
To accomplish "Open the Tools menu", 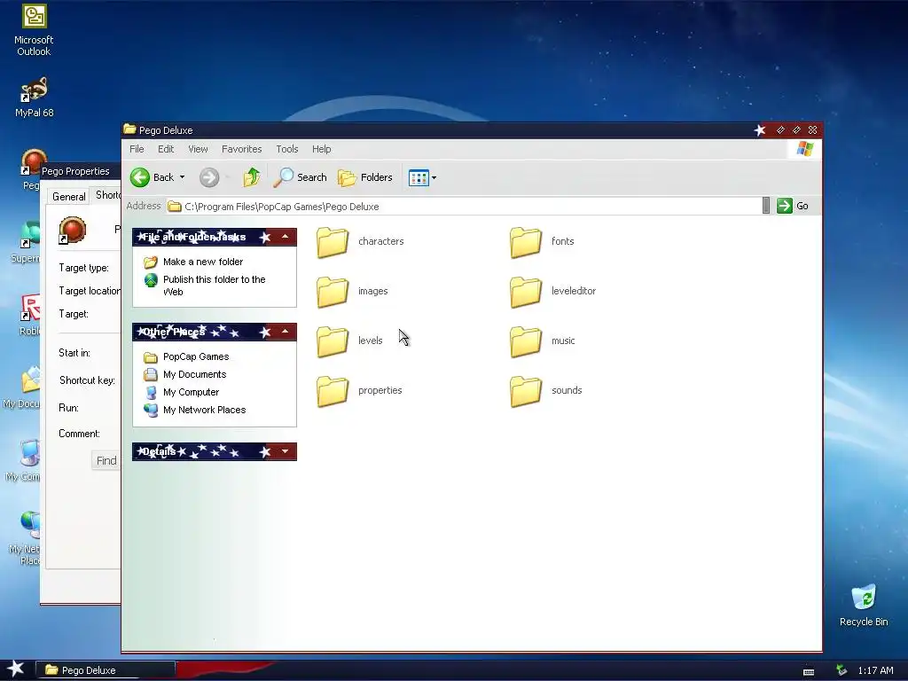I will [x=286, y=149].
